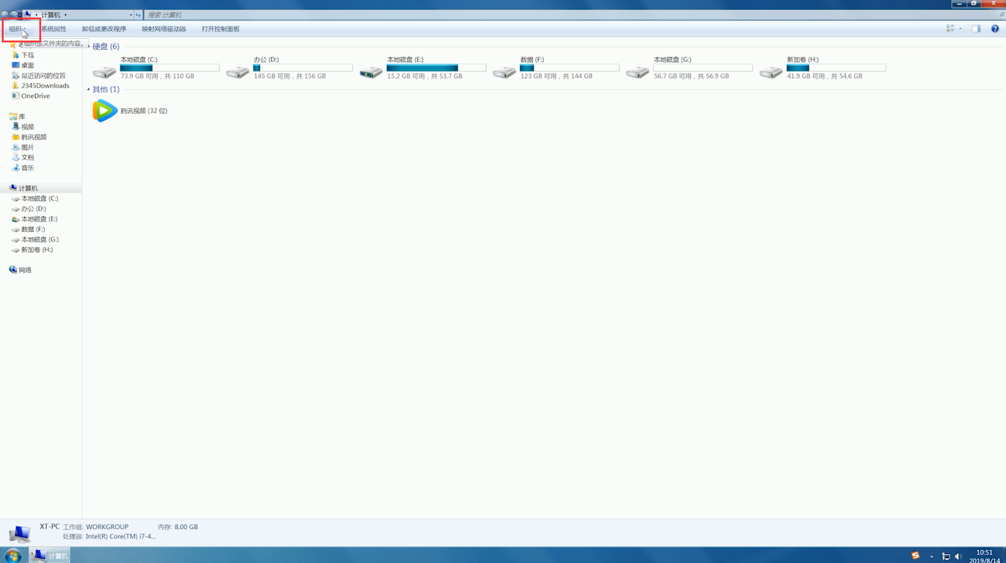Image resolution: width=1006 pixels, height=563 pixels.
Task: Click 系统属性 in the toolbar
Action: (53, 28)
